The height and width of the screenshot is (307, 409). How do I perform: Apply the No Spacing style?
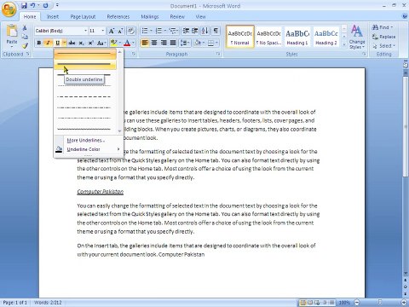point(268,37)
